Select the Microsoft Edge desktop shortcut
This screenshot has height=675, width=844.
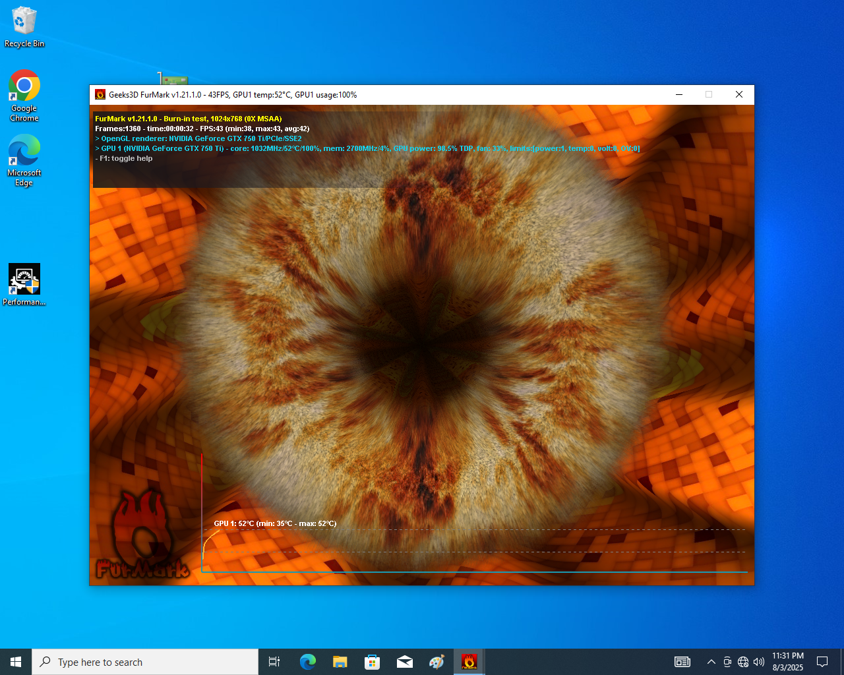[24, 161]
